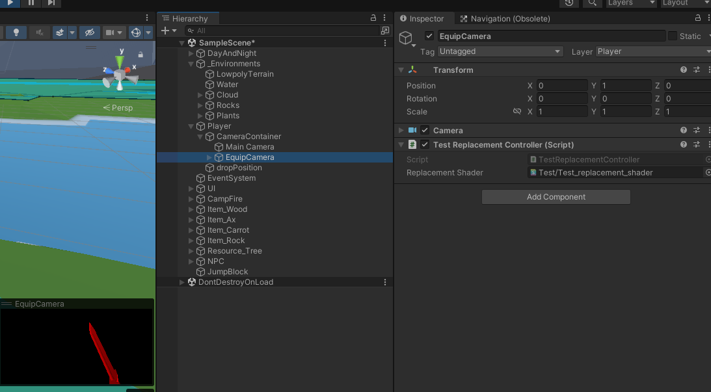Viewport: 711px width, 392px height.
Task: Toggle EquipCamera active checkbox
Action: (x=429, y=36)
